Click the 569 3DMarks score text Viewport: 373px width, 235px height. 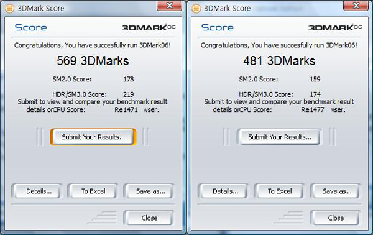pyautogui.click(x=93, y=61)
